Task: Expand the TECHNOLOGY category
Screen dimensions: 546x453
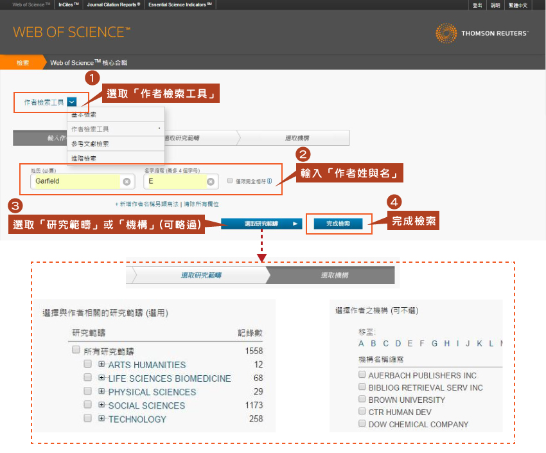Action: (101, 418)
